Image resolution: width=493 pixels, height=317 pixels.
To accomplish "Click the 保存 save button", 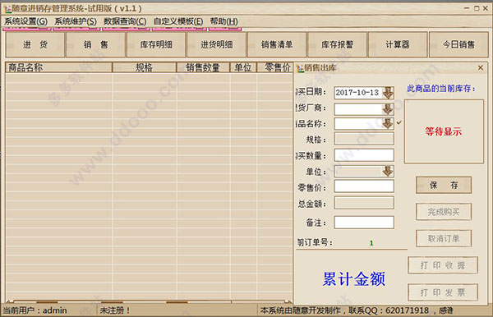I will tap(444, 185).
